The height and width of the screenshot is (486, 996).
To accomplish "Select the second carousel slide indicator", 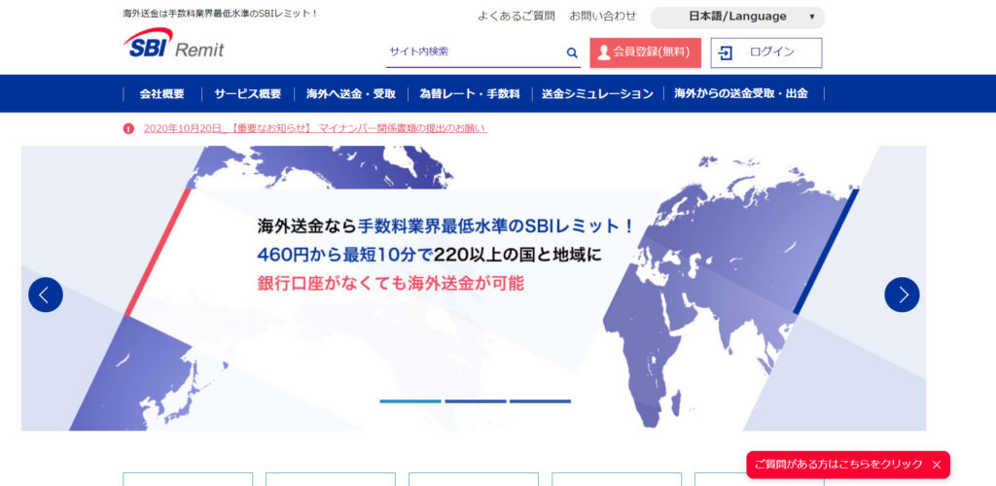I will coord(475,401).
